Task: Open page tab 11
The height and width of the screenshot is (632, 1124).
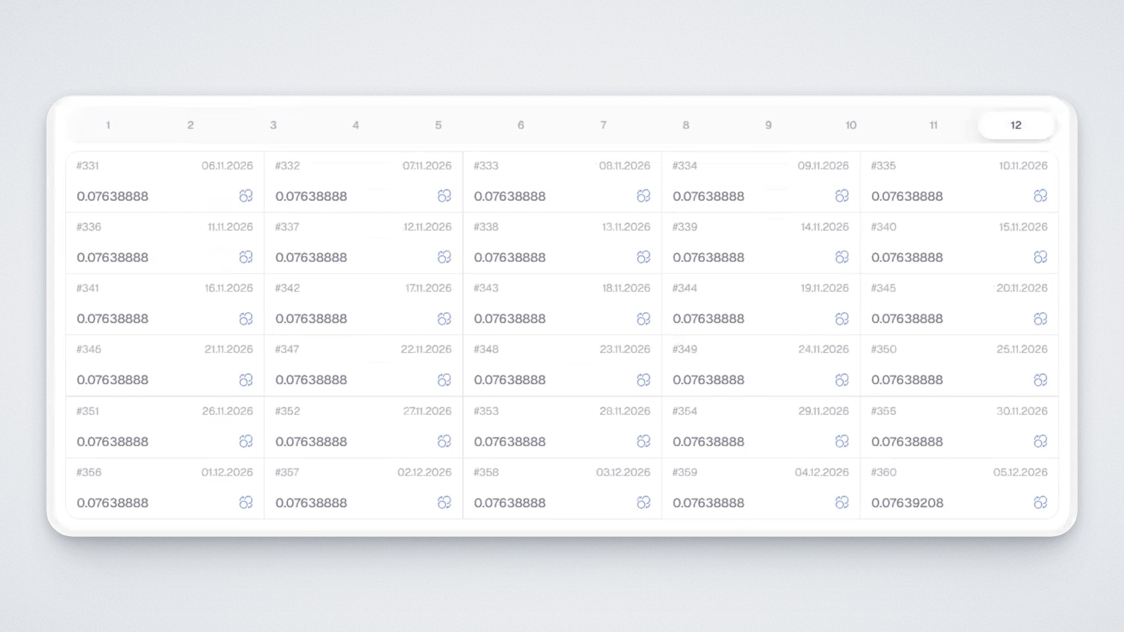Action: [x=933, y=125]
